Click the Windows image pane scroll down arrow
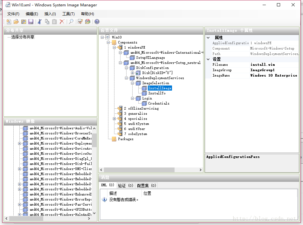The image size is (303, 225). (94, 213)
